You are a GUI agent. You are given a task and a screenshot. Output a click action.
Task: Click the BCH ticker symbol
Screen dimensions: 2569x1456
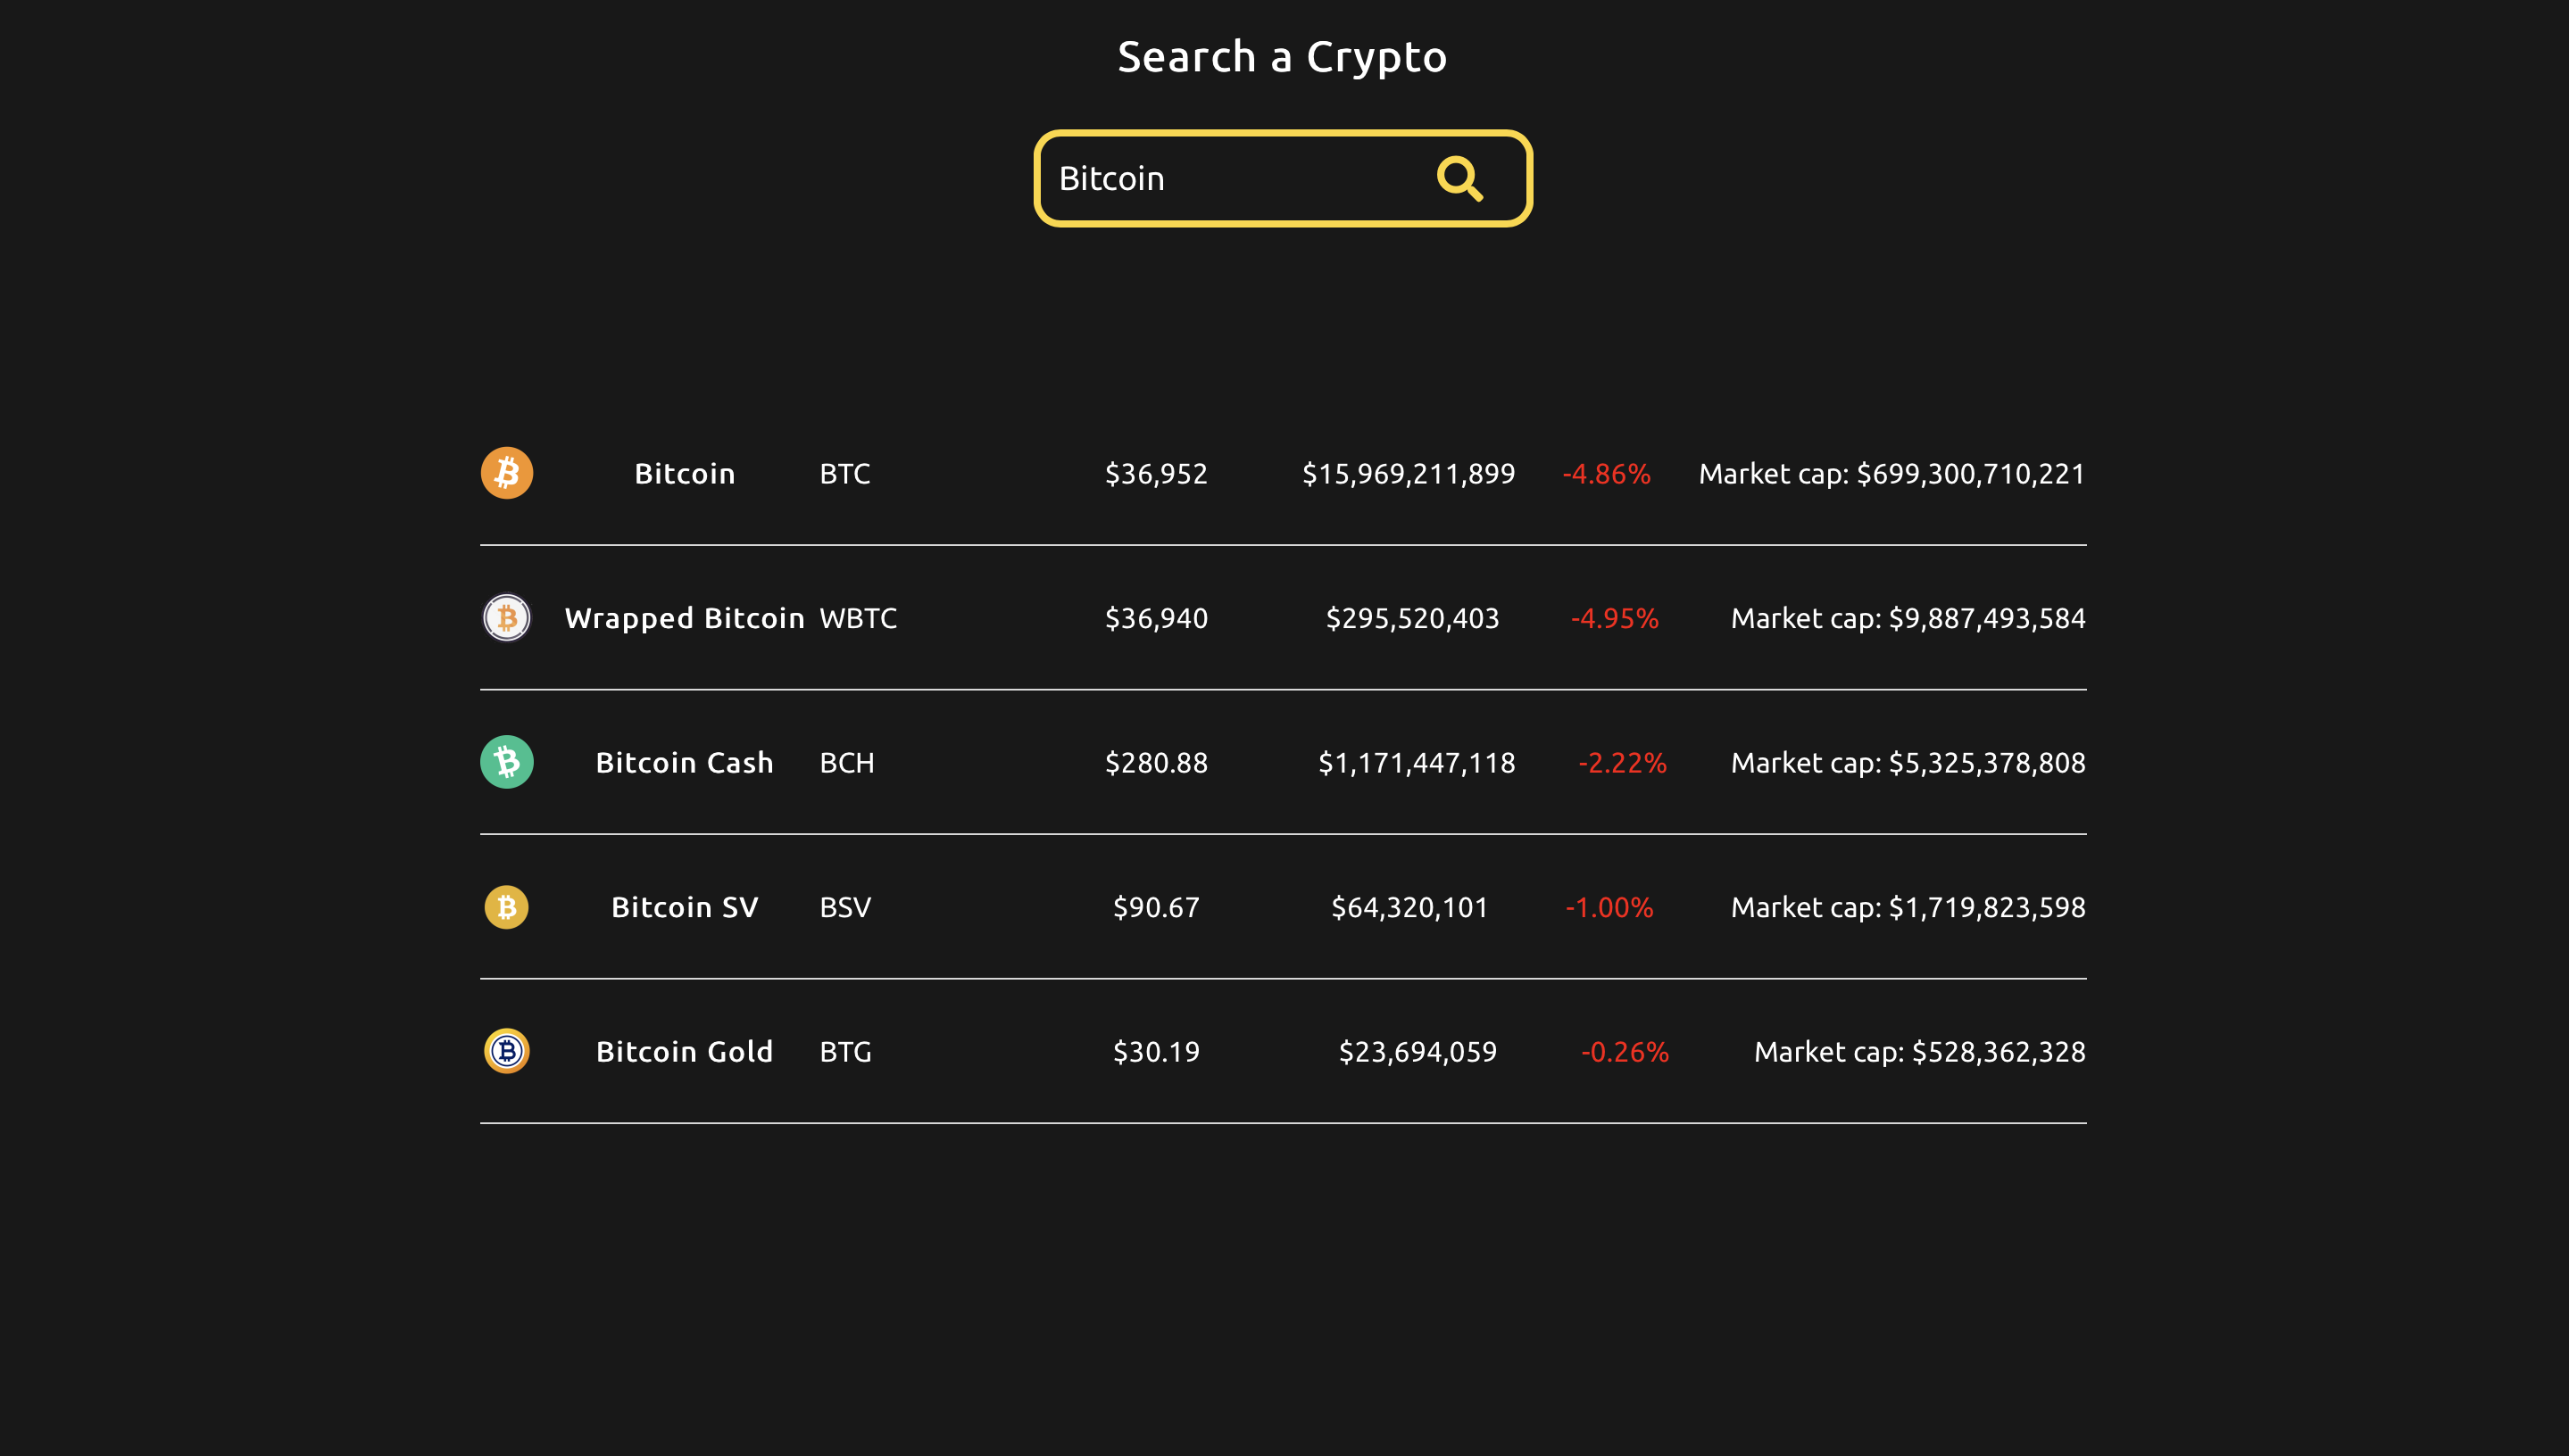[847, 763]
